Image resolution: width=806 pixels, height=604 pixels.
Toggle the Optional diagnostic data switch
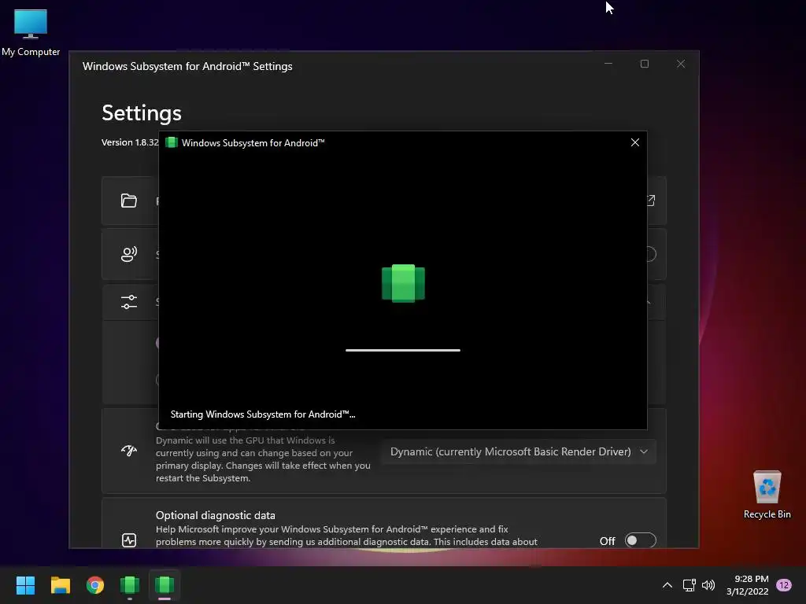pos(640,540)
